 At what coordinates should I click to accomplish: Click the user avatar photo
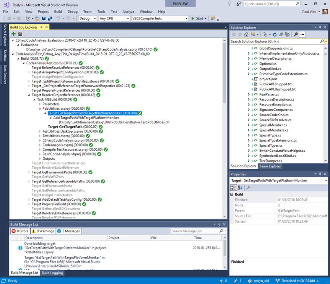point(325,12)
